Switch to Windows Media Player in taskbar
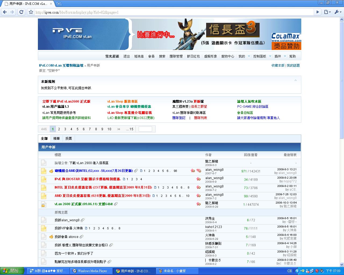Screen dimensions: 344x275 (92, 271)
